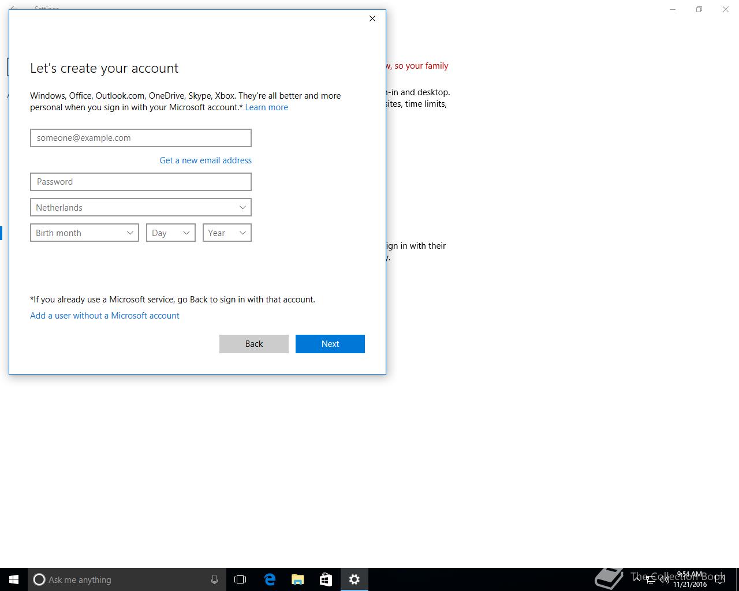
Task: Open Task View from the taskbar
Action: pyautogui.click(x=240, y=579)
